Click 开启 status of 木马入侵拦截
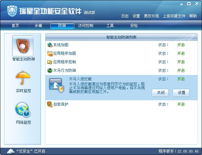Screen dimensions: 202x155 181,79
